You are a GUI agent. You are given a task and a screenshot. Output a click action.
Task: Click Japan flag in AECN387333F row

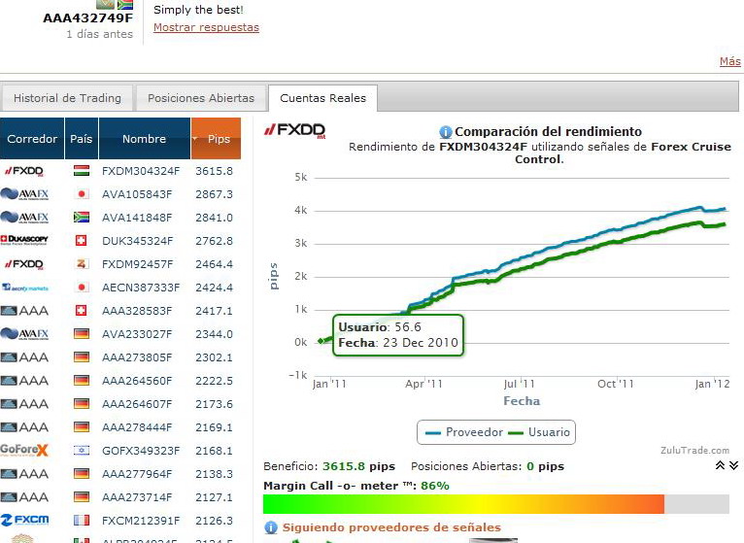[82, 288]
